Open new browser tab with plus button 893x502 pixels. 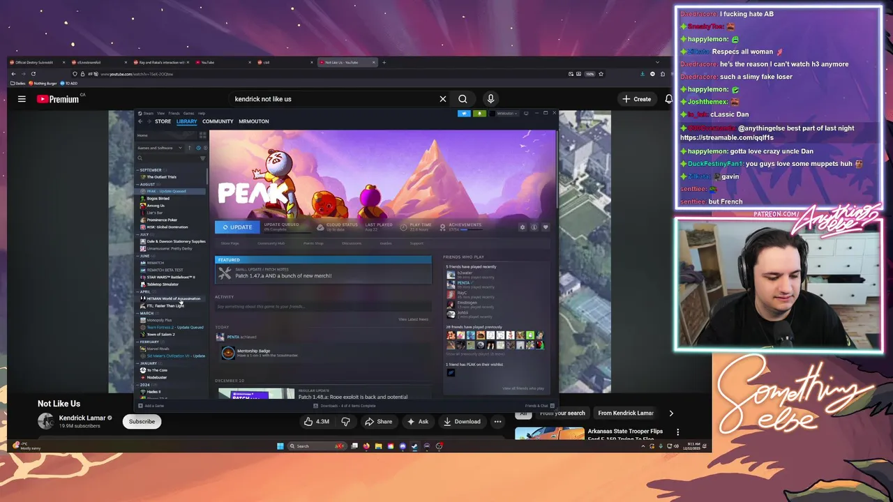tap(384, 62)
